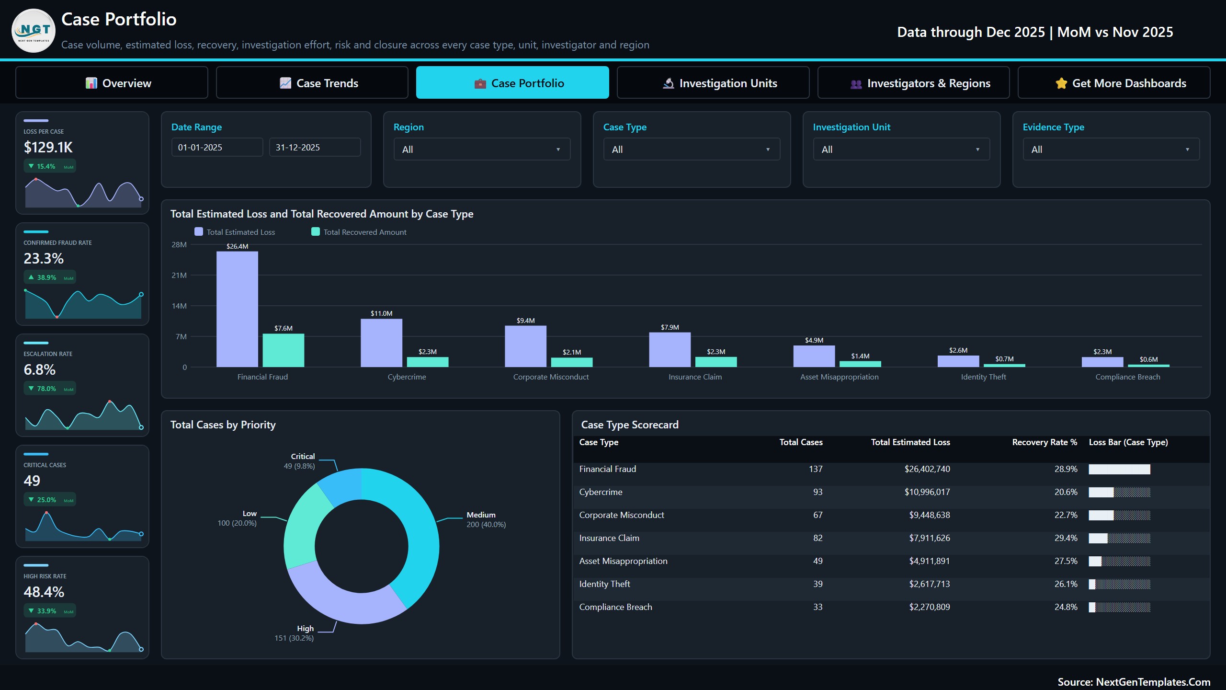Click Get More Dashboards tab
This screenshot has height=690, width=1226.
coord(1114,83)
